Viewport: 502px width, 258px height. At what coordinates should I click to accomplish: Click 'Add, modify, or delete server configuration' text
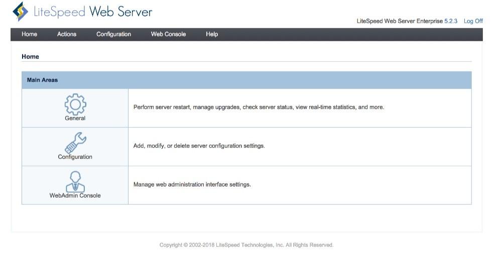click(199, 146)
